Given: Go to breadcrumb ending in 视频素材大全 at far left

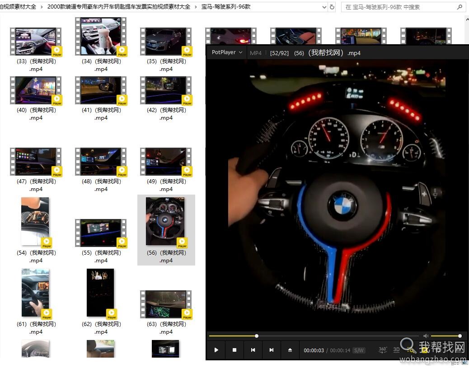Looking at the screenshot, I should pos(18,7).
